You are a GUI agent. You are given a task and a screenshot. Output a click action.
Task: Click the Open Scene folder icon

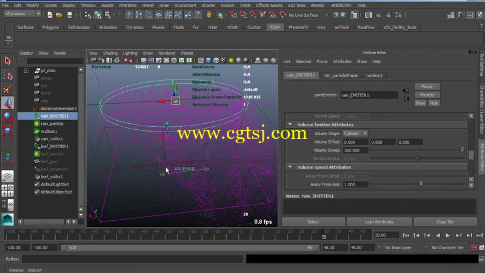[x=59, y=15]
